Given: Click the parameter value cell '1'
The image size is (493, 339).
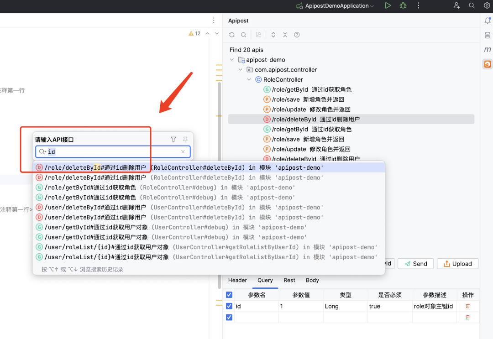Looking at the screenshot, I should 301,306.
